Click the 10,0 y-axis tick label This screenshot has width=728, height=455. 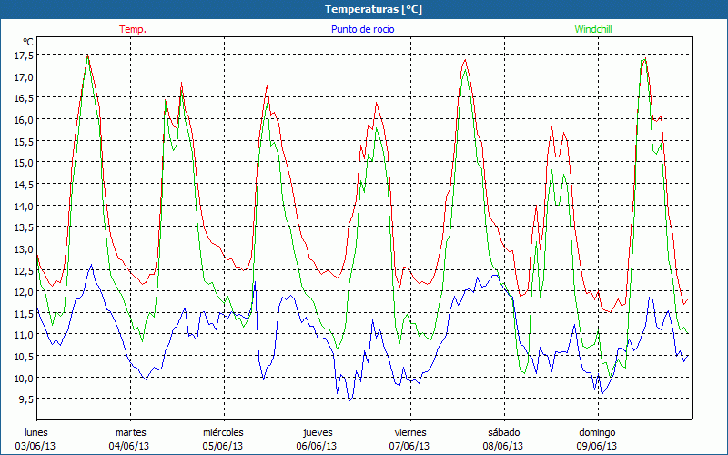(24, 378)
